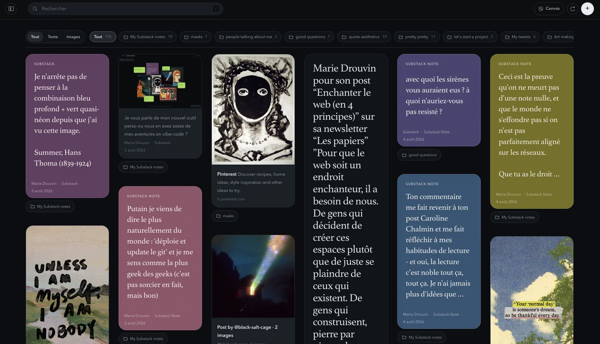Open the 'Ton commentaire' blue note card
This screenshot has width=600, height=344.
pyautogui.click(x=439, y=251)
